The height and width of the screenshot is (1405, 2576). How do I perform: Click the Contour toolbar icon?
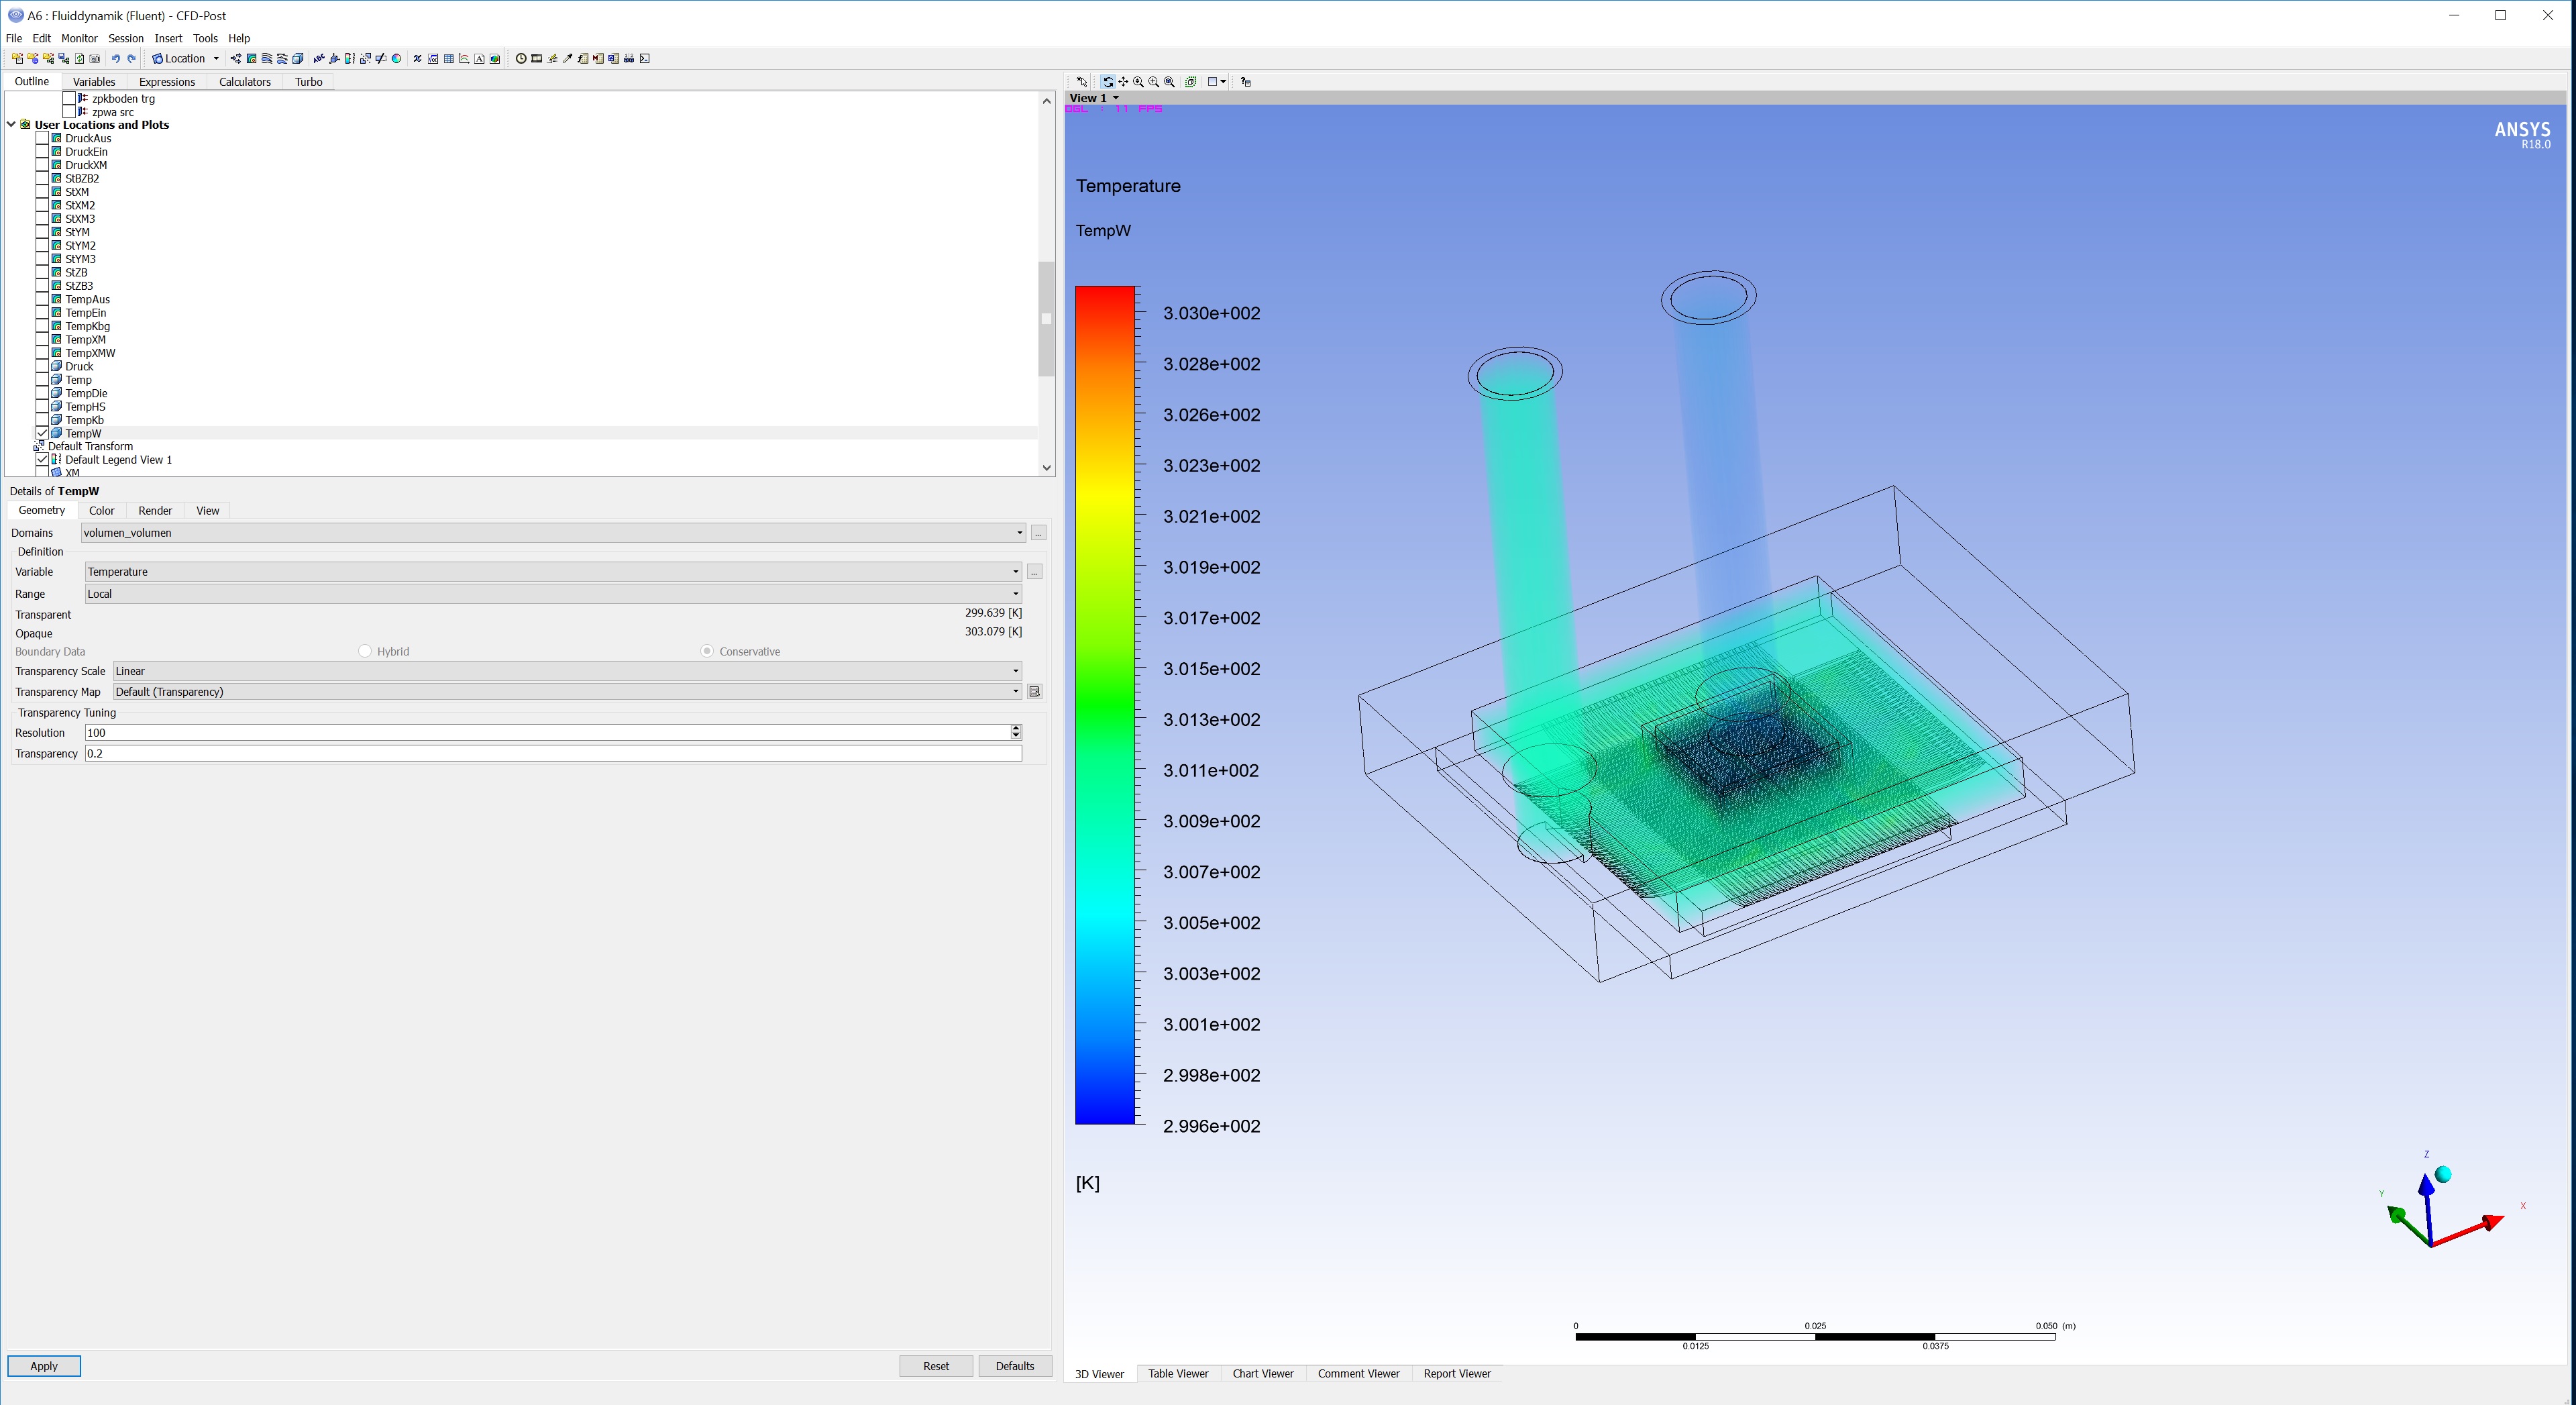click(x=252, y=59)
